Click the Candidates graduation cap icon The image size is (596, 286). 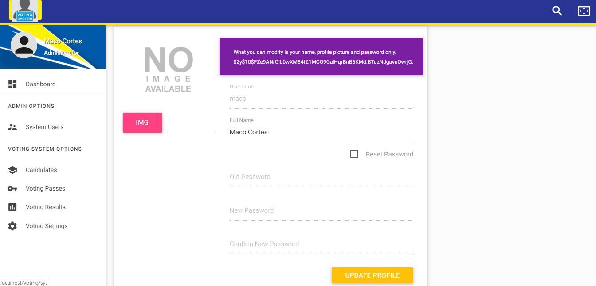pyautogui.click(x=12, y=170)
